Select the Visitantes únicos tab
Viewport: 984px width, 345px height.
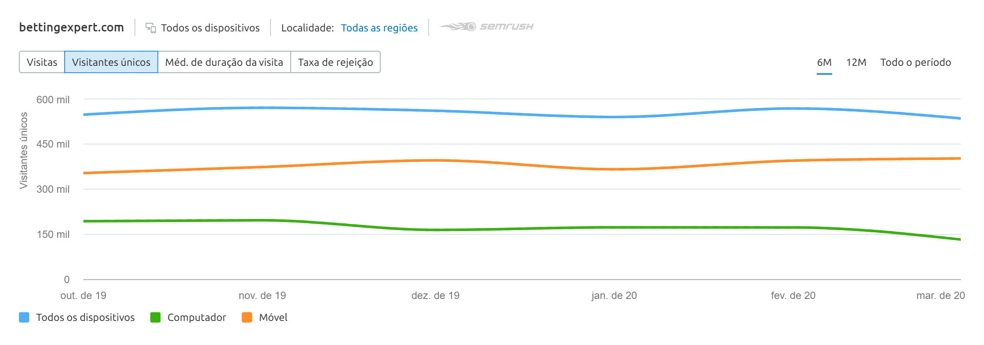(111, 62)
